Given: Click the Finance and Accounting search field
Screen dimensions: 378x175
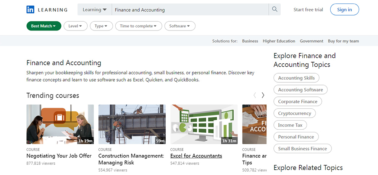Looking at the screenshot, I should click(191, 10).
